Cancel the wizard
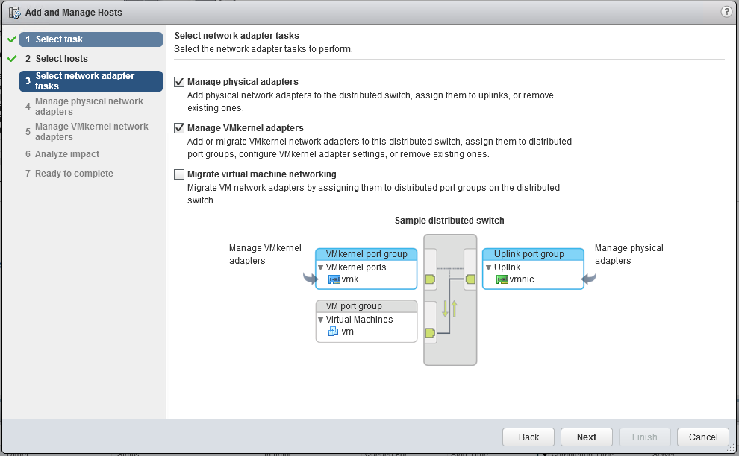The height and width of the screenshot is (456, 739). [x=702, y=437]
